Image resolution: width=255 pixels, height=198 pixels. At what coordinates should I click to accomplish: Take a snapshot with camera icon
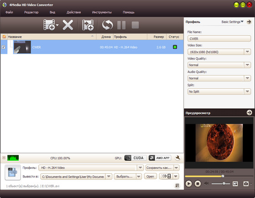pyautogui.click(x=246, y=184)
